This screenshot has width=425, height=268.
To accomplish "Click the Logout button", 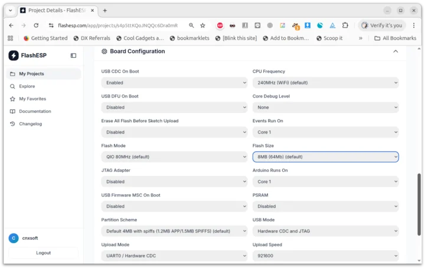I will click(x=43, y=253).
